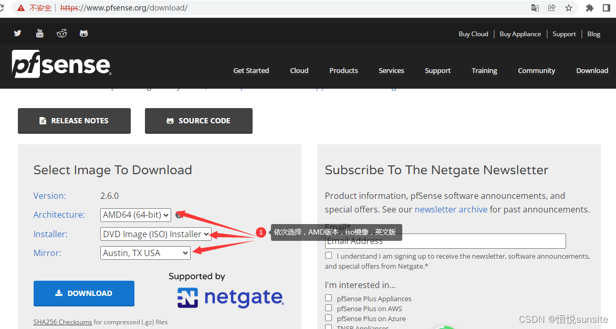Open the newsletter archive link
The width and height of the screenshot is (616, 329).
pos(451,210)
